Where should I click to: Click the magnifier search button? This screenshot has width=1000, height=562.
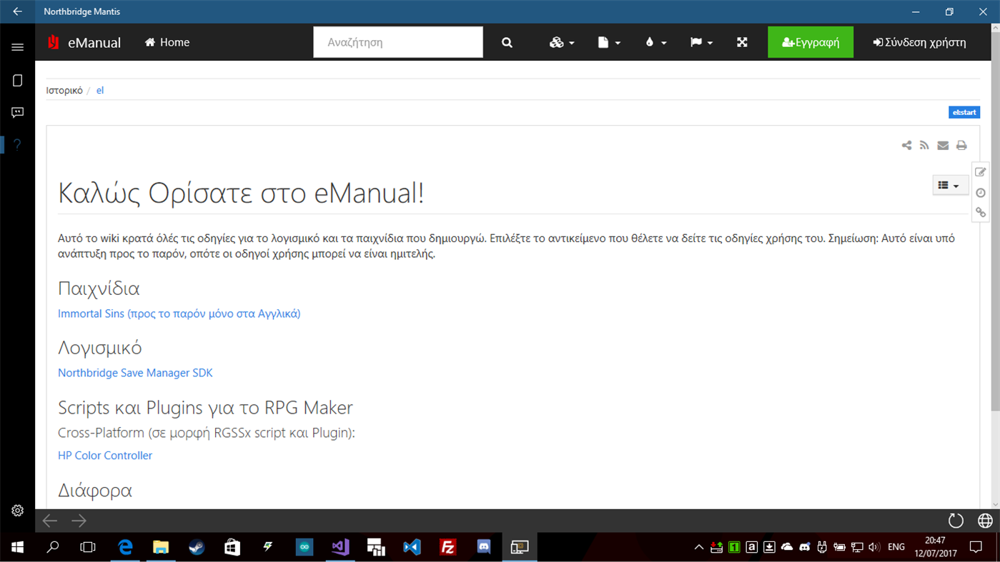(x=507, y=42)
